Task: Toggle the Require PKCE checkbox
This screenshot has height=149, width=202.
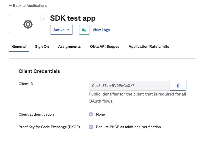Action: click(x=91, y=127)
